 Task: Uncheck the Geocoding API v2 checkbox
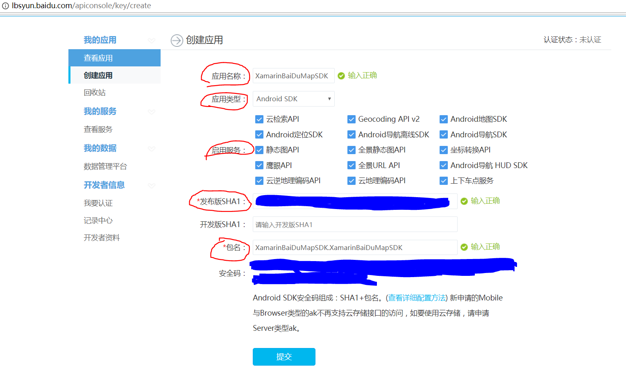tap(352, 119)
